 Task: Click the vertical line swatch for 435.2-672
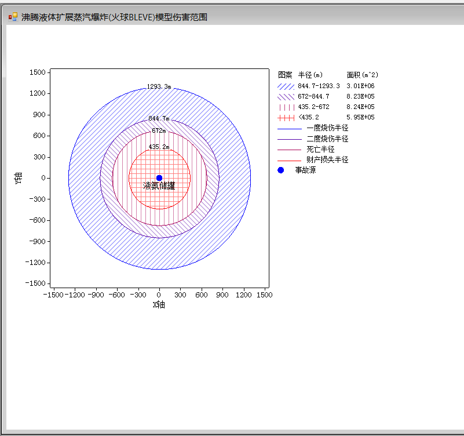click(x=286, y=107)
